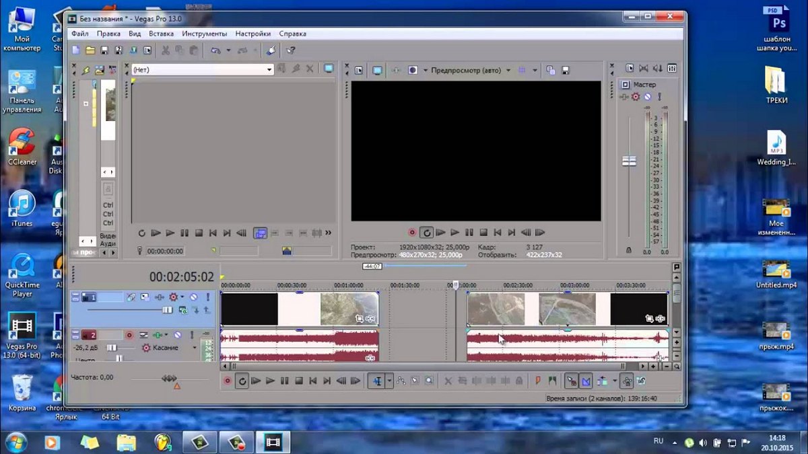
Task: Open iTunes from the desktop
Action: tap(22, 206)
